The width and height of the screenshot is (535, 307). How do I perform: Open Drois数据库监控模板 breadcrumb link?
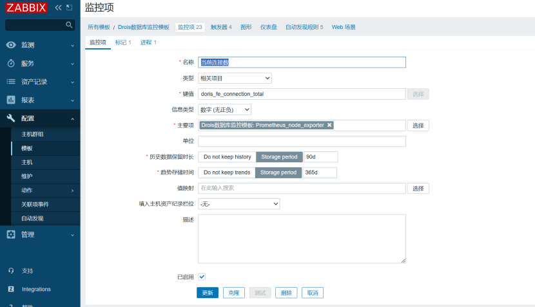[144, 27]
